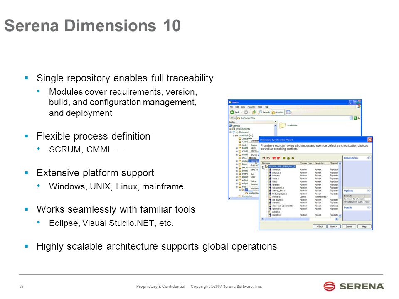The width and height of the screenshot is (399, 299).
Task: Select the .metadata folder icon in Explorer content pane
Action: [x=282, y=125]
